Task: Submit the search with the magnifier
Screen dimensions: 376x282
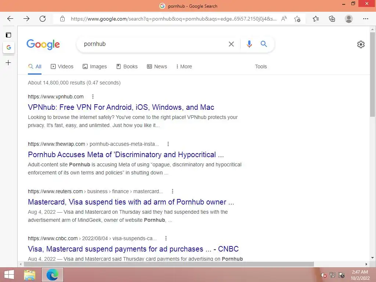Action: (264, 44)
